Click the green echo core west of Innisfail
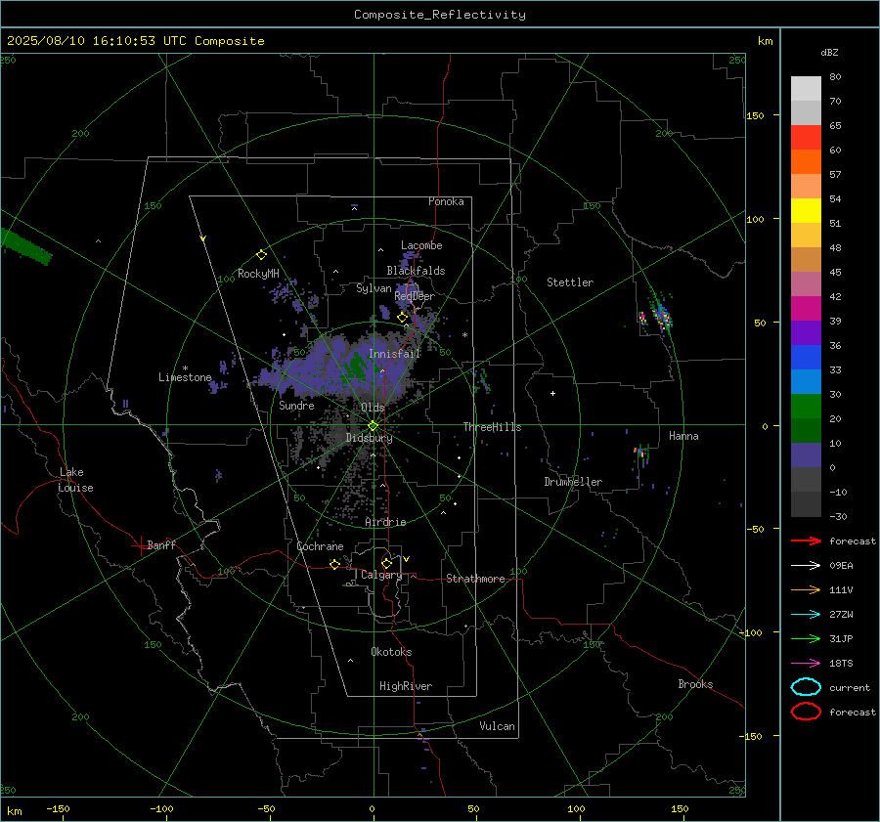This screenshot has height=822, width=880. click(x=358, y=366)
